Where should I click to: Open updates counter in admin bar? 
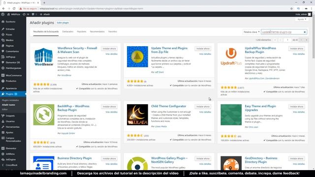click(x=26, y=14)
